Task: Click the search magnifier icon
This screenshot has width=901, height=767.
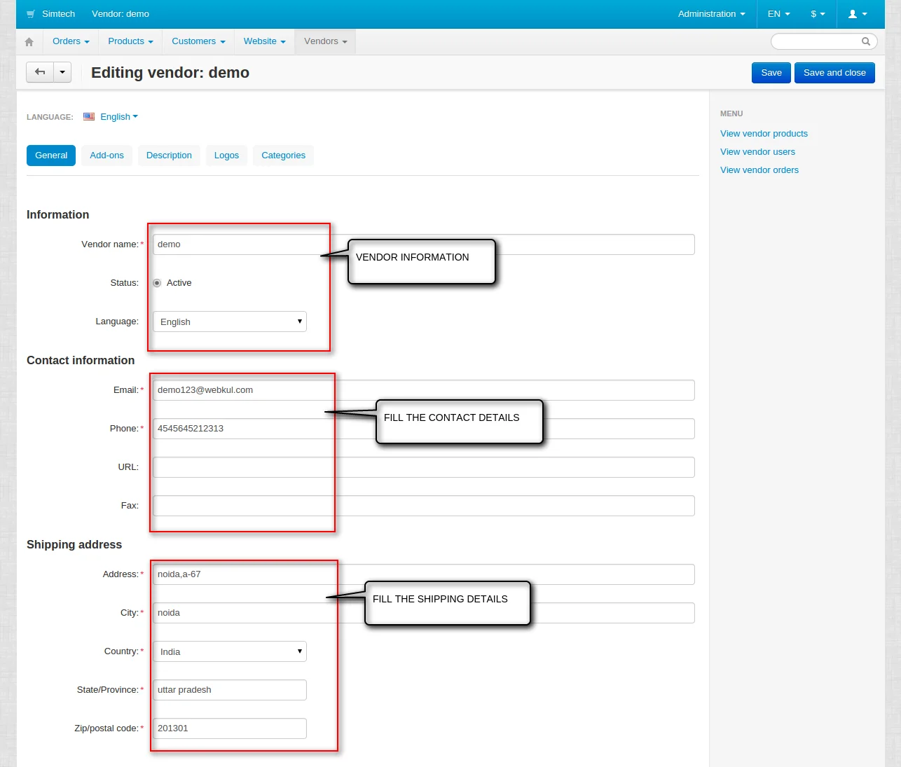Action: point(866,41)
